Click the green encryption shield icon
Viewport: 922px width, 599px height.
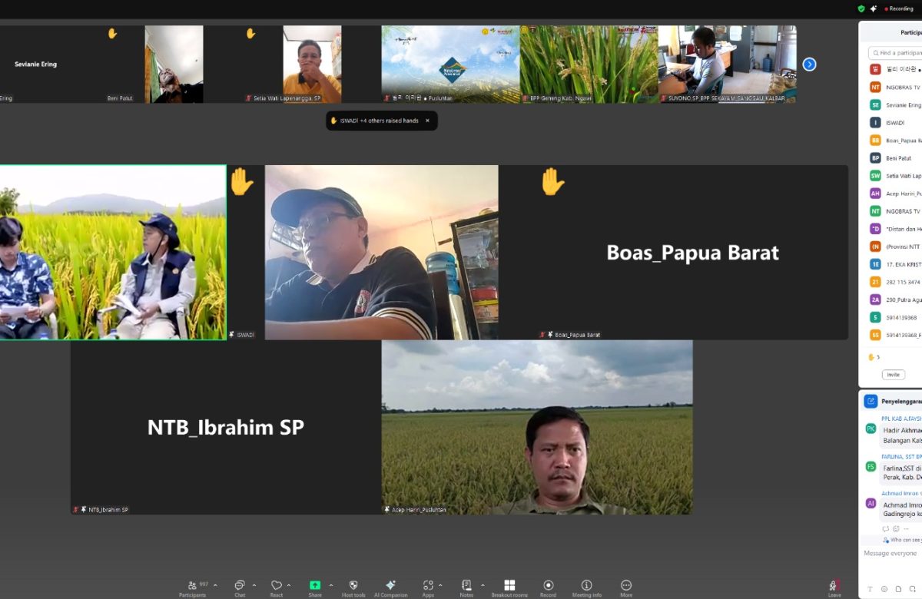point(861,8)
